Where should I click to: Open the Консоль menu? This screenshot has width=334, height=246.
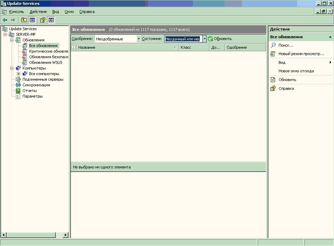pyautogui.click(x=16, y=12)
